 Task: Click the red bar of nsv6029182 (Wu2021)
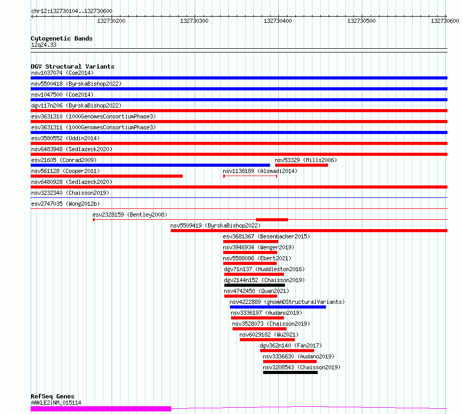[x=267, y=340]
